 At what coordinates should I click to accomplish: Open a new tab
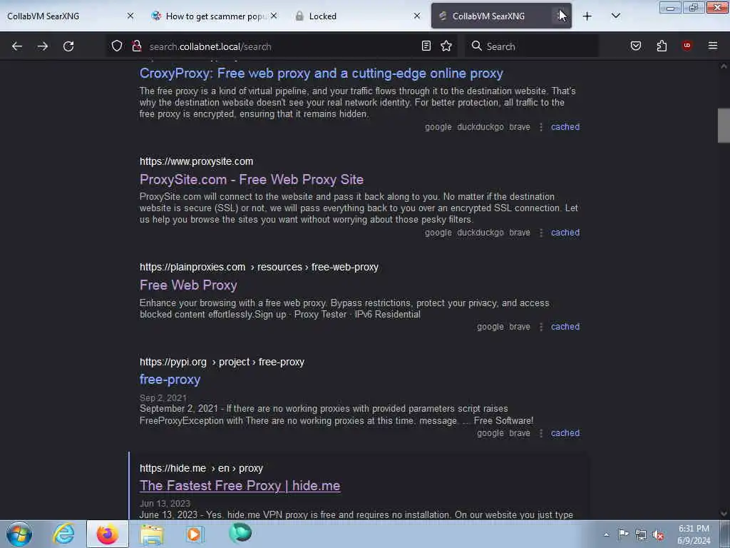click(587, 16)
